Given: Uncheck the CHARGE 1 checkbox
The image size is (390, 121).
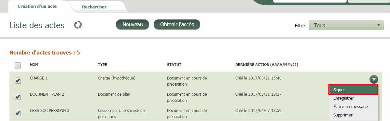Looking at the screenshot, I should click(x=18, y=80).
